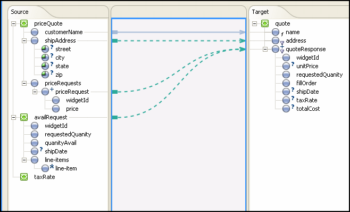Select priceRequests in the Source tree

pyautogui.click(x=63, y=83)
